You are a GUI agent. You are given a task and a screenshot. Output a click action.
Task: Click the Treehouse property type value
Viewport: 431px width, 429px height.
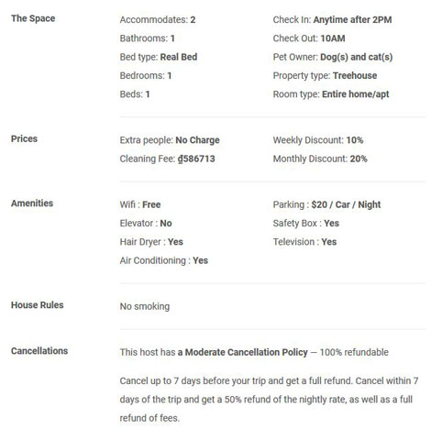pyautogui.click(x=355, y=76)
